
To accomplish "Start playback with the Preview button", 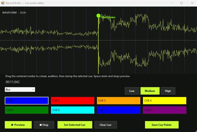I will [18, 125].
